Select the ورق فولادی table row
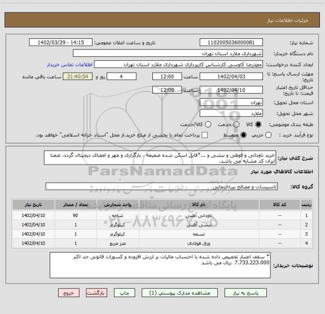 (x=162, y=243)
